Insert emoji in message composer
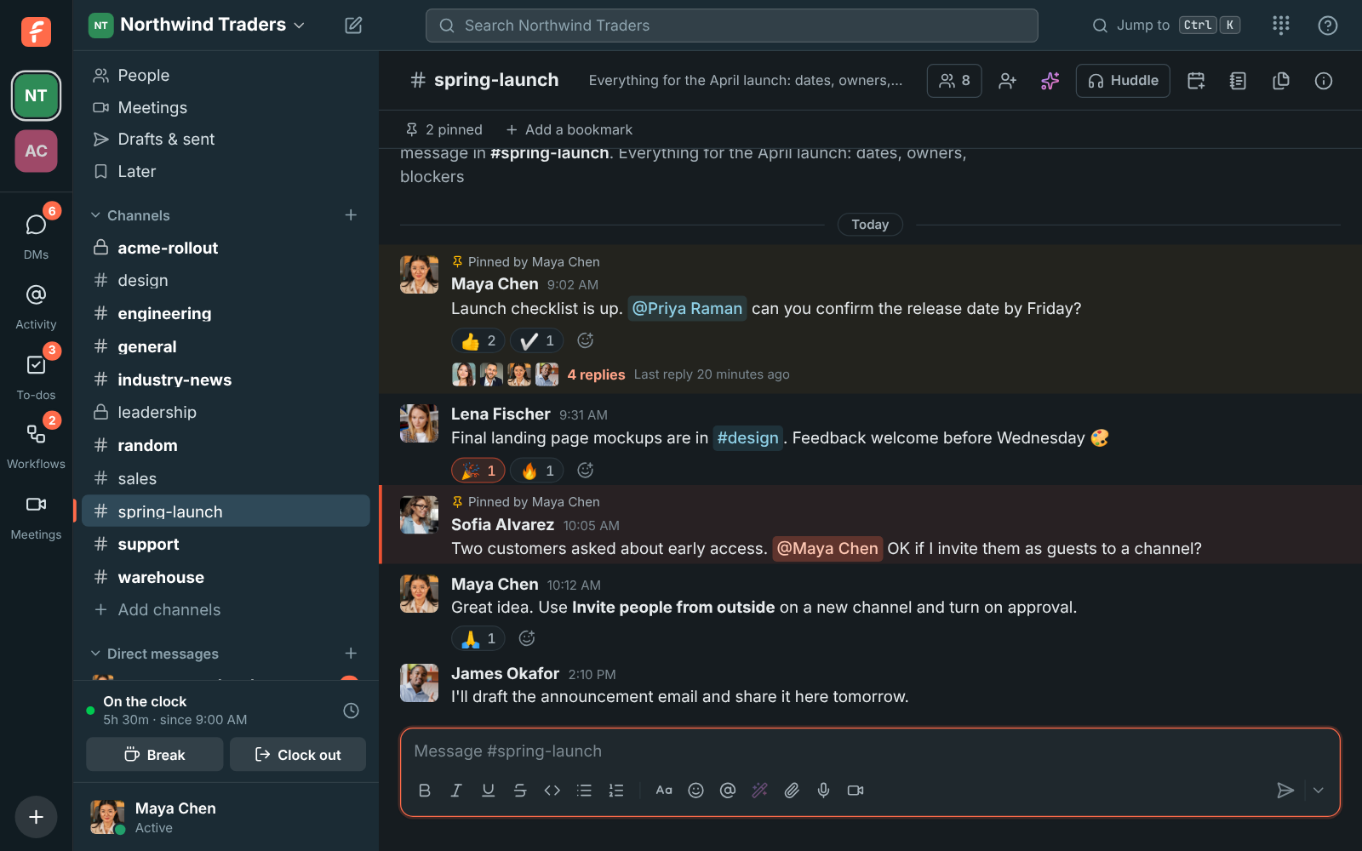Screen dimensions: 1362x851 [x=695, y=791]
